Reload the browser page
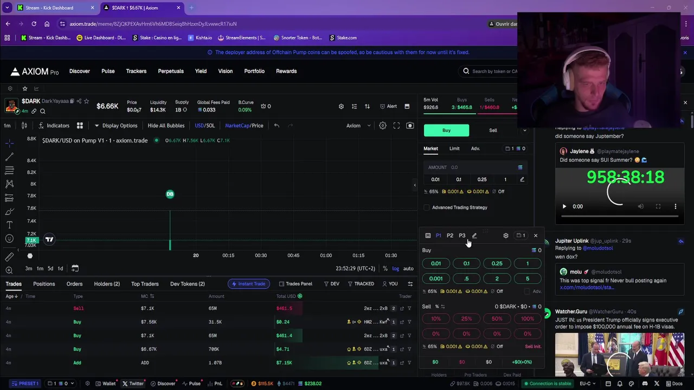The height and width of the screenshot is (390, 694). pos(34,24)
